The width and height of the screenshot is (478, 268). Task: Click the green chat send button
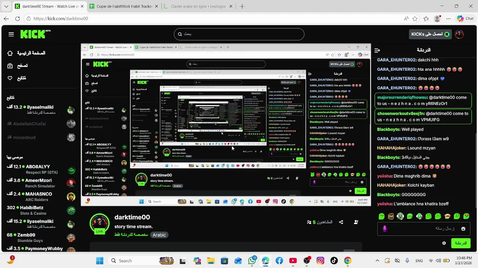point(460,243)
